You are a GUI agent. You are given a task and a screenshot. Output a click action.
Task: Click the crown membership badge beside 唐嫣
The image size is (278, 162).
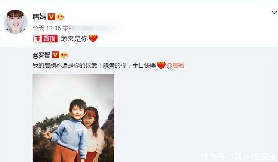[x=61, y=17]
